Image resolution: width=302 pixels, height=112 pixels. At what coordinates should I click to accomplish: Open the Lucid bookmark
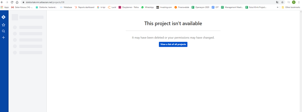(112, 7)
